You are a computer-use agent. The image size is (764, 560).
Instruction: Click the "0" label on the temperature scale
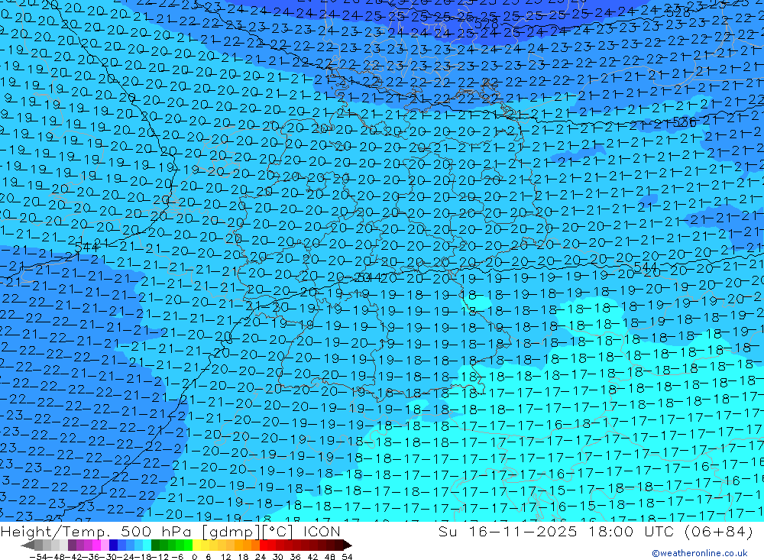(x=194, y=557)
